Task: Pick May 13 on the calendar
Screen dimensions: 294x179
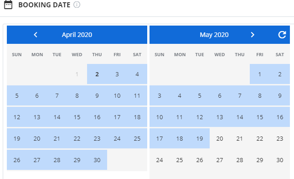Action: pos(220,117)
